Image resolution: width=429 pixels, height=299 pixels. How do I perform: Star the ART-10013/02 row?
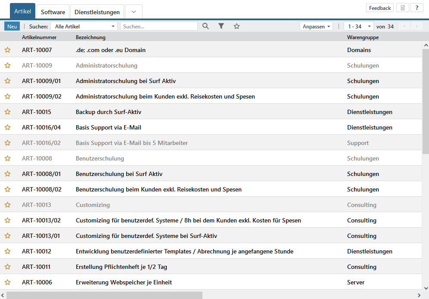point(8,220)
